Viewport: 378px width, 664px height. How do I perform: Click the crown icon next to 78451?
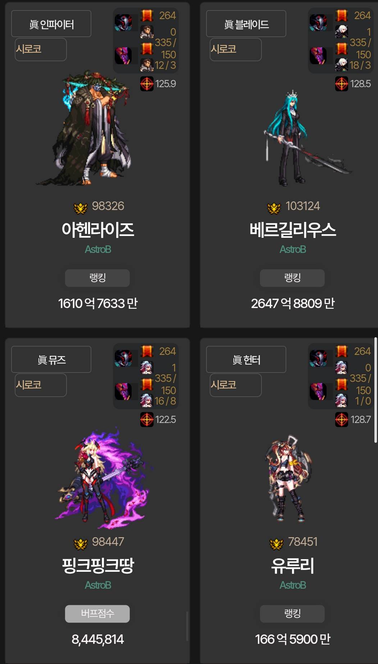(x=277, y=544)
